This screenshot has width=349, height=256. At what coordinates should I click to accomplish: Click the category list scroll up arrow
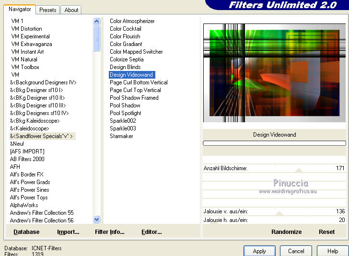97,22
